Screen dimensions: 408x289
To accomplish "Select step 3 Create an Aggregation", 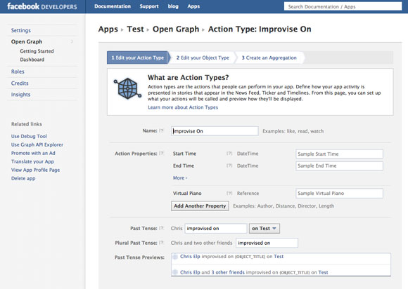I will click(269, 58).
